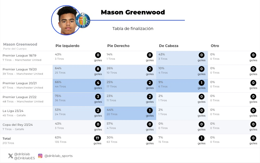
Task: Open the @driblab handle link
Action: click(x=22, y=154)
